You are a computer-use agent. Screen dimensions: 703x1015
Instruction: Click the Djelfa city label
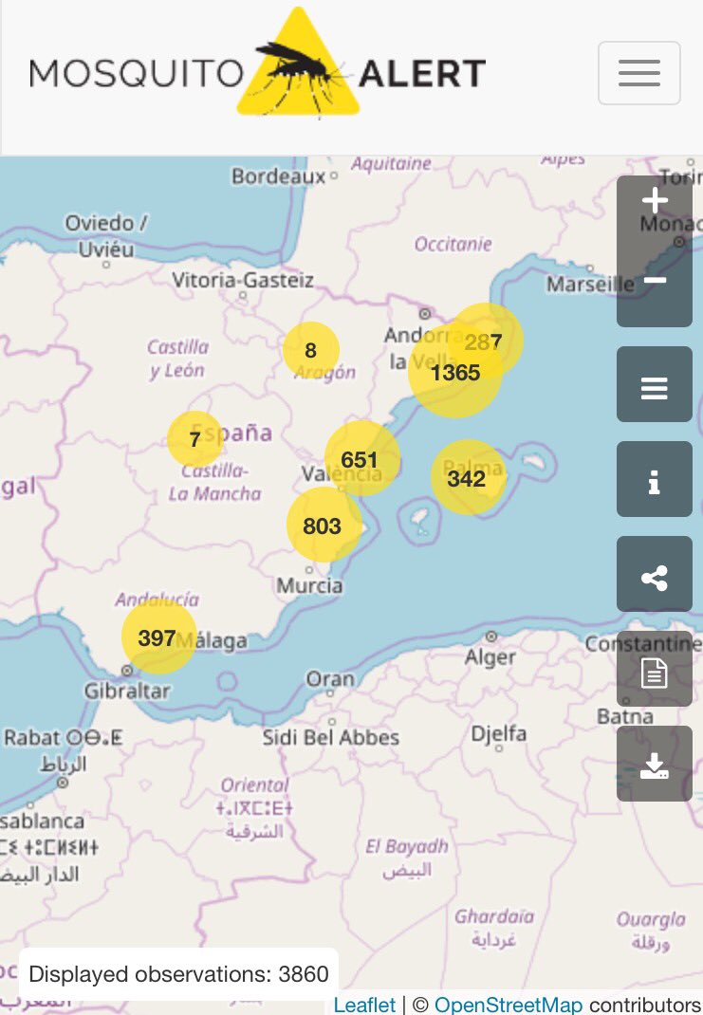point(498,733)
